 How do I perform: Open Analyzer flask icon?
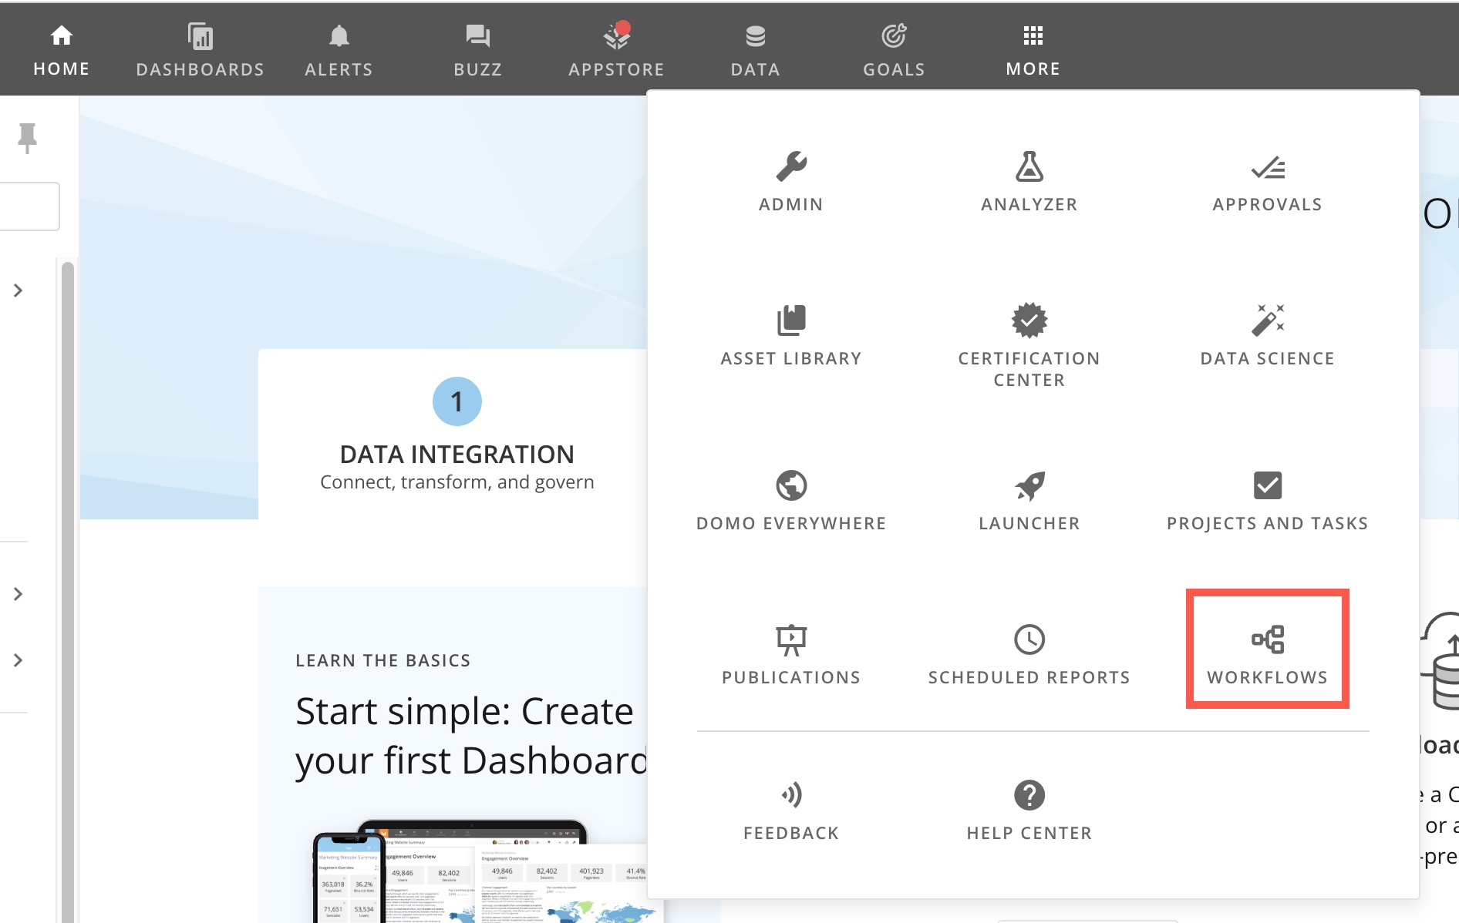tap(1029, 167)
